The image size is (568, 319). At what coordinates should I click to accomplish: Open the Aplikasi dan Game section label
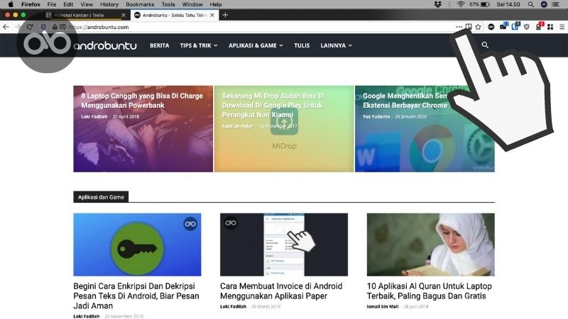click(101, 197)
